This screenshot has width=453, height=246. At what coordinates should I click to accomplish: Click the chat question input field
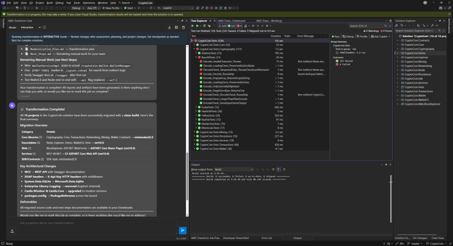click(97, 227)
